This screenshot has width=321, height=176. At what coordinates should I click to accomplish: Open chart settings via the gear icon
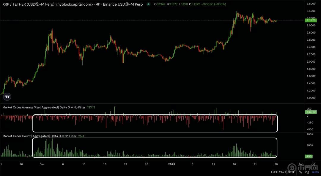click(313, 164)
